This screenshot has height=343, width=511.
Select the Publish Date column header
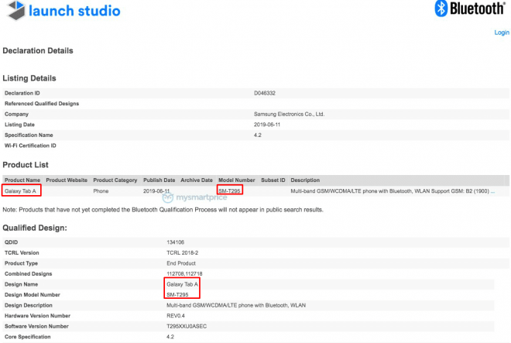click(x=159, y=180)
